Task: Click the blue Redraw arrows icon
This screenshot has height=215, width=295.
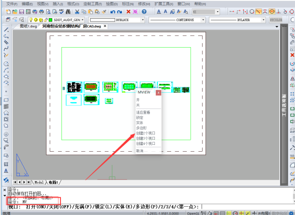Action: 6,180
